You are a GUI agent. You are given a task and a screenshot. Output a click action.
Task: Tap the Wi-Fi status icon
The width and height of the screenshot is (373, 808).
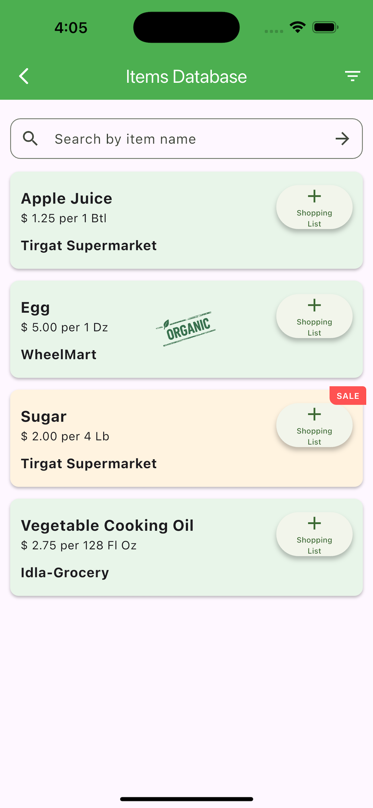coord(297,27)
